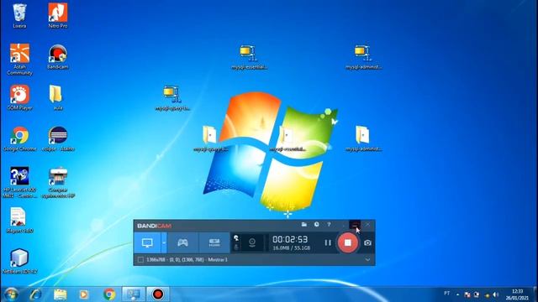Open the screen recording mode dropdown arrow
The image size is (538, 302).
coord(164,242)
